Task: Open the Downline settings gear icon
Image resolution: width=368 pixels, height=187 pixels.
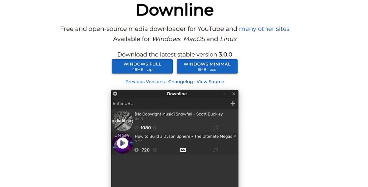Action: (115, 94)
